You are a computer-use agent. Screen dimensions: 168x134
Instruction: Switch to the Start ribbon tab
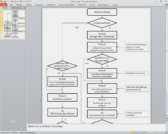click(x=11, y=5)
